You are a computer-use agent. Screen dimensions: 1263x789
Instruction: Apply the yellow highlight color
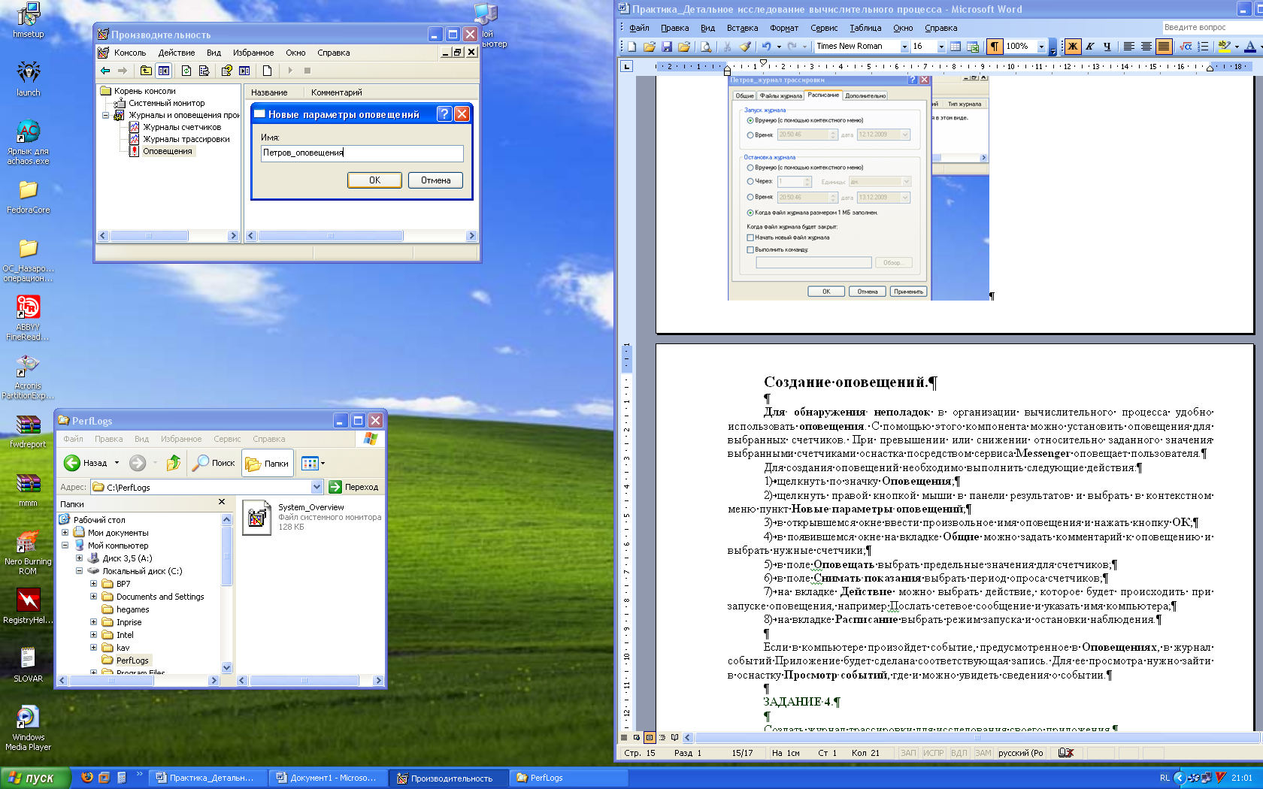pyautogui.click(x=1225, y=47)
